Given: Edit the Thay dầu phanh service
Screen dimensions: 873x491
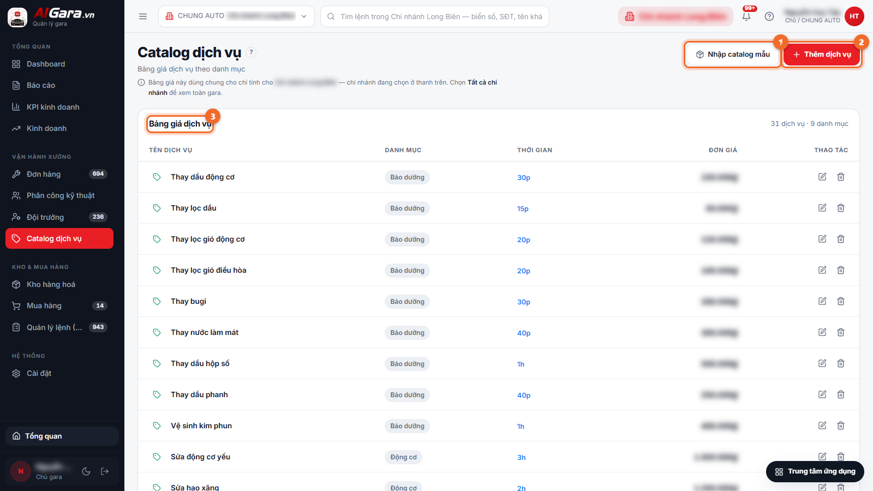Looking at the screenshot, I should pos(822,394).
